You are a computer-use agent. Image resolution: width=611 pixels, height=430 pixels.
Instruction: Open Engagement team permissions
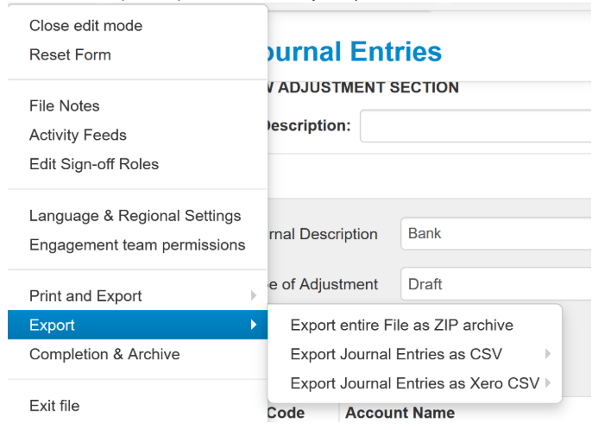136,245
